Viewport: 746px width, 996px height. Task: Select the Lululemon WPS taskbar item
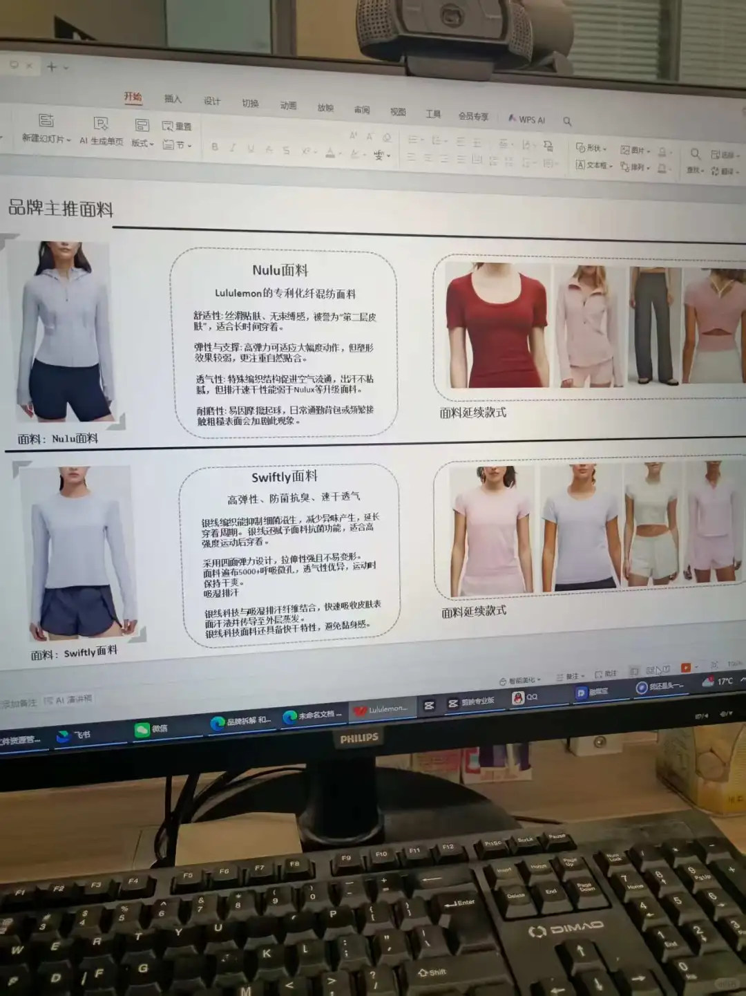(x=382, y=710)
